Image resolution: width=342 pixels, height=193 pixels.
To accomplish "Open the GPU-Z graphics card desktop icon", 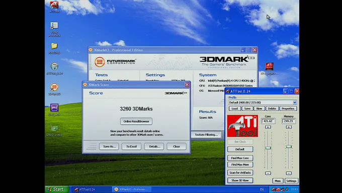I will [x=54, y=131].
